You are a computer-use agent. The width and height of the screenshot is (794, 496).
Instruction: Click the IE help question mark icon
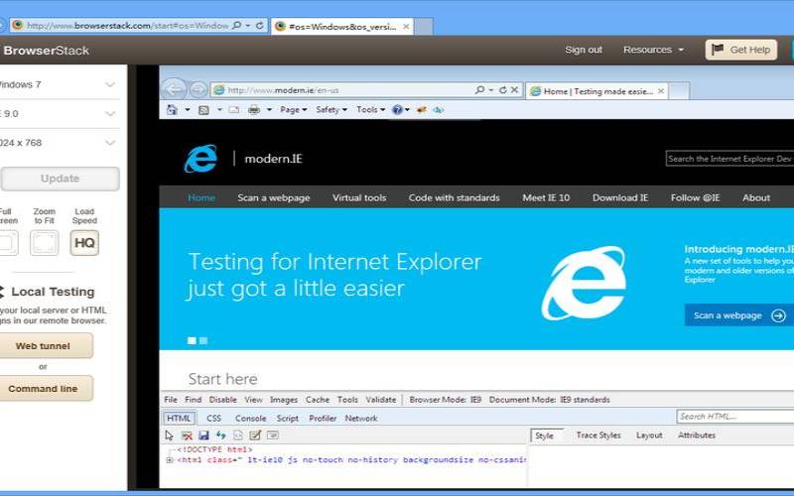point(397,110)
